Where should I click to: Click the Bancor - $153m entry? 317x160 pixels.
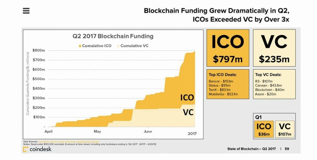221,81
